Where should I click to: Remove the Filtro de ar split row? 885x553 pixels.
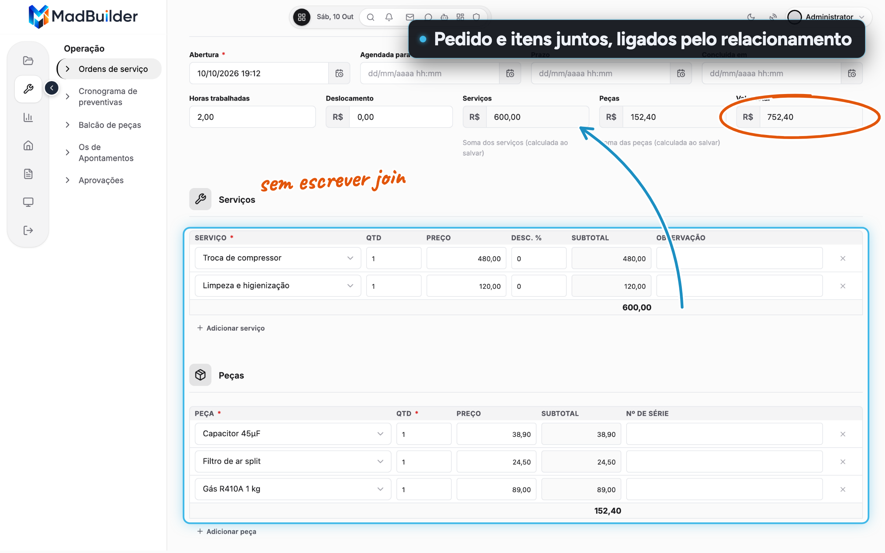pos(843,462)
